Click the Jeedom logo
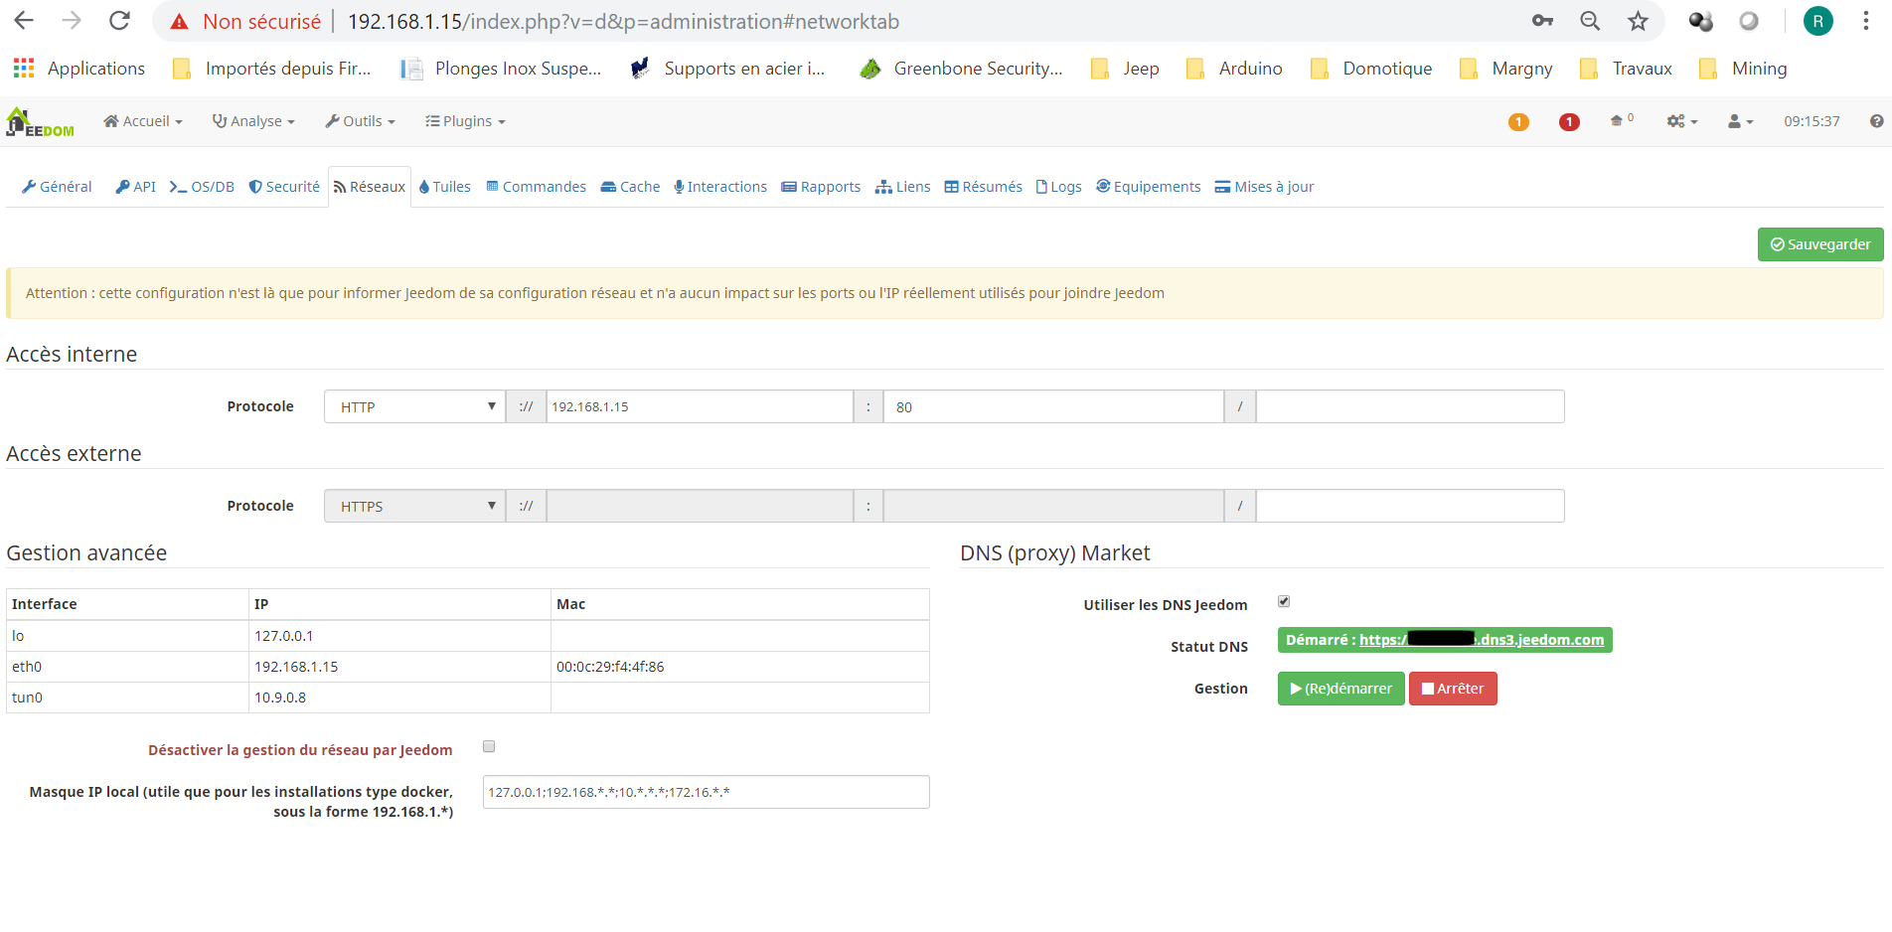 40,122
